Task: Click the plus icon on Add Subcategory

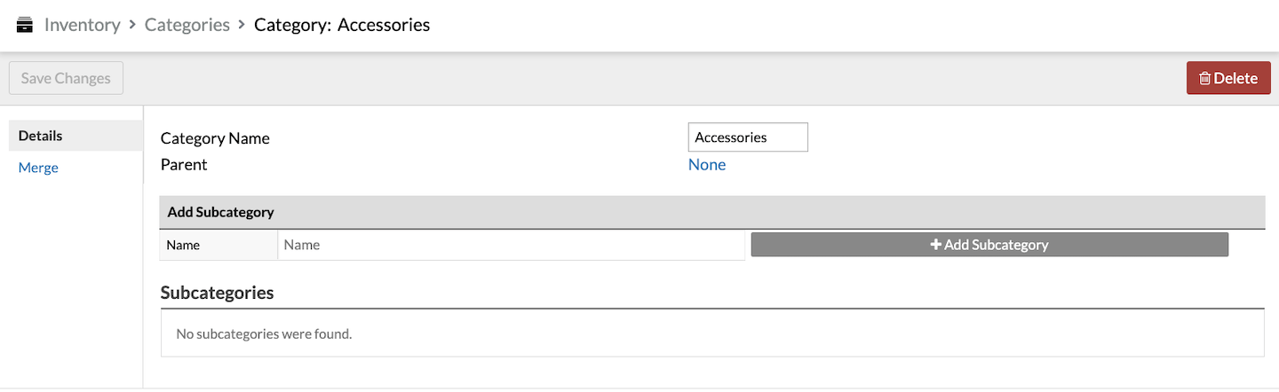Action: [x=935, y=245]
